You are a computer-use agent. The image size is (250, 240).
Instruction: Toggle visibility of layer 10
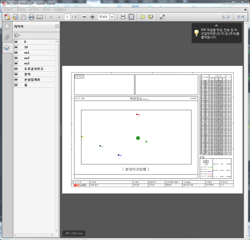pos(16,47)
